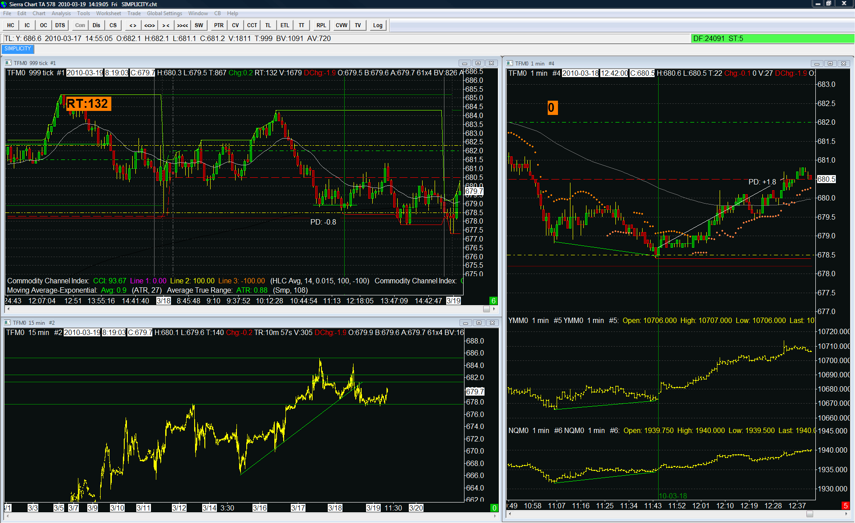Toggle the CVW chart values window

click(x=342, y=25)
